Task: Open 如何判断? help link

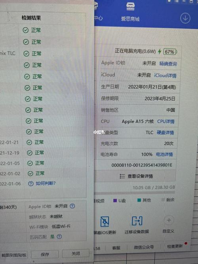Action: pyautogui.click(x=46, y=184)
